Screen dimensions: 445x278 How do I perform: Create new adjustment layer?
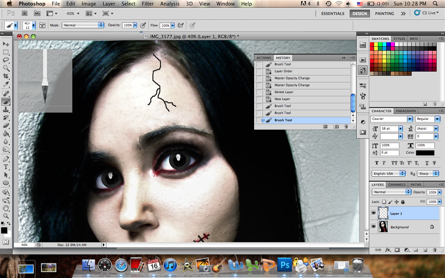[x=406, y=250]
